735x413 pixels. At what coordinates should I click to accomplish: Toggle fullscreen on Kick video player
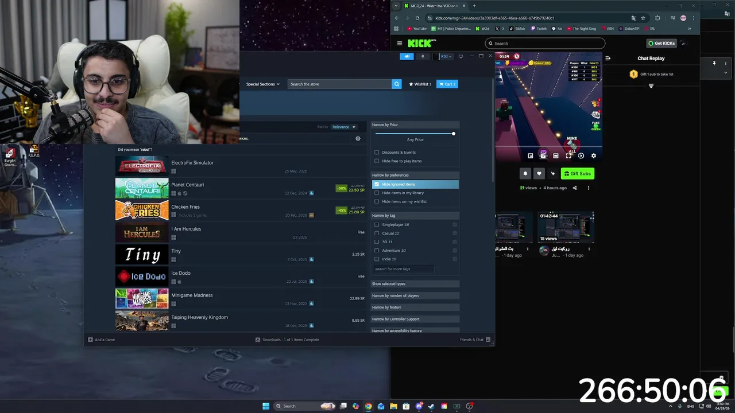point(568,155)
